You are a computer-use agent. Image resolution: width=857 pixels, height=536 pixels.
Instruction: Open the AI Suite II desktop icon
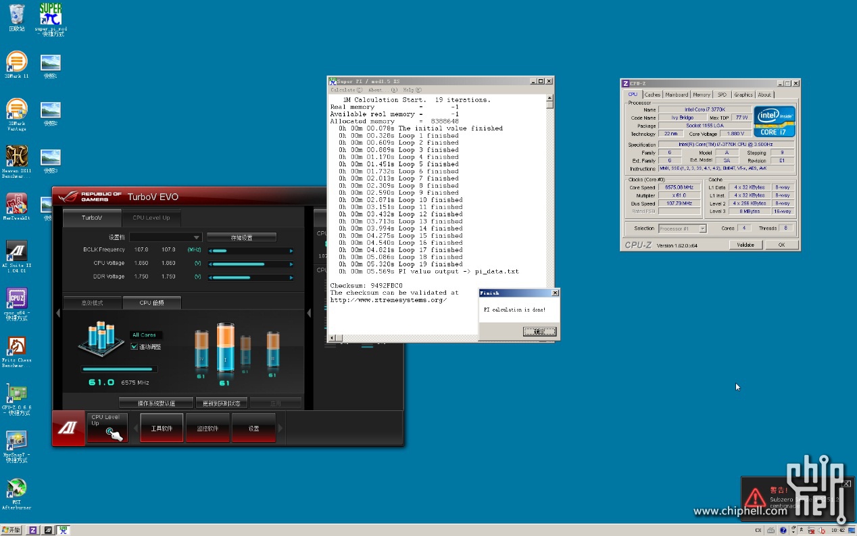[x=17, y=257]
